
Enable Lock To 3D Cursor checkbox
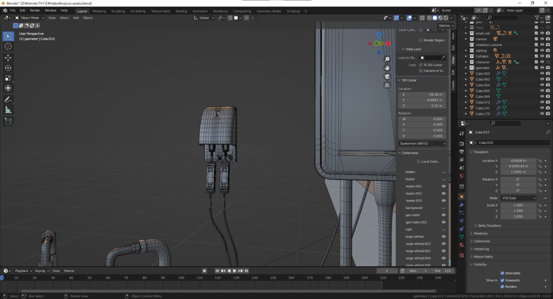click(x=421, y=65)
